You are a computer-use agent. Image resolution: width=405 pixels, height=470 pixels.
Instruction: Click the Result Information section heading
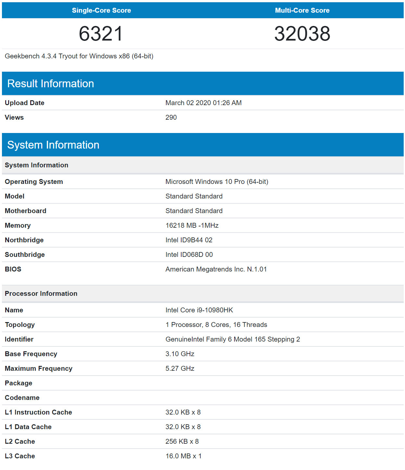(x=51, y=84)
